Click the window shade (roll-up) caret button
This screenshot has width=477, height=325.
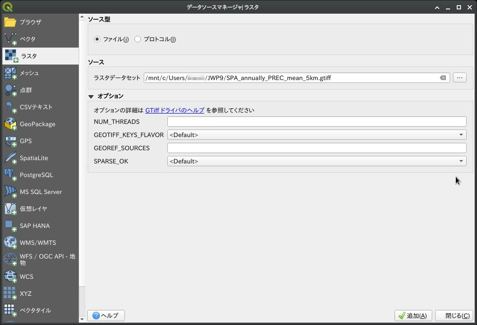[437, 7]
